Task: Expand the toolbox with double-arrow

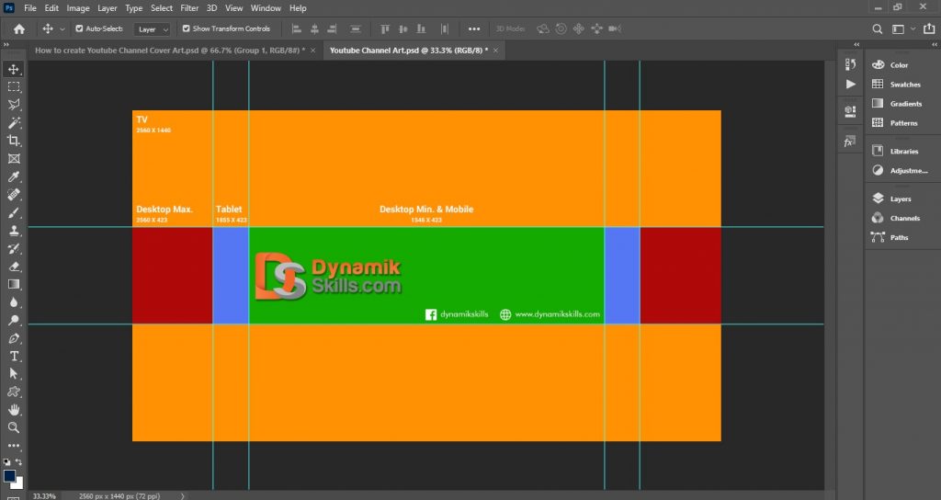Action: (6, 44)
